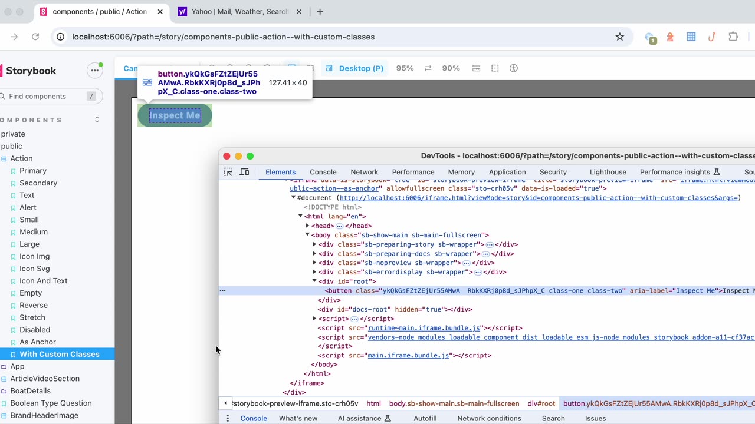
Task: Click the browser address bar URL
Action: coord(223,37)
